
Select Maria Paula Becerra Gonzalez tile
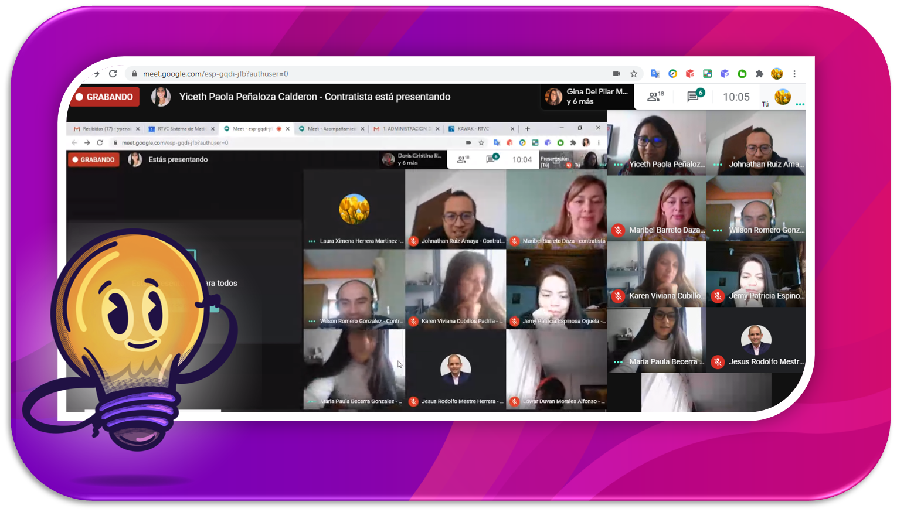(354, 369)
